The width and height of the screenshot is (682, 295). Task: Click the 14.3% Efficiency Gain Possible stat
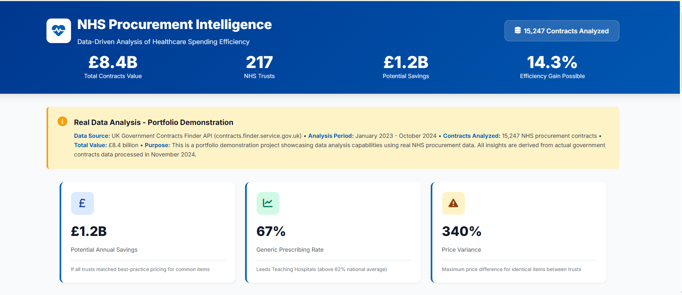click(552, 67)
